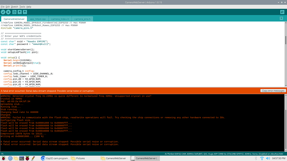Image resolution: width=287 pixels, height=161 pixels.
Task: Open the File Manager folder launcher
Action: pyautogui.click(x=16, y=158)
